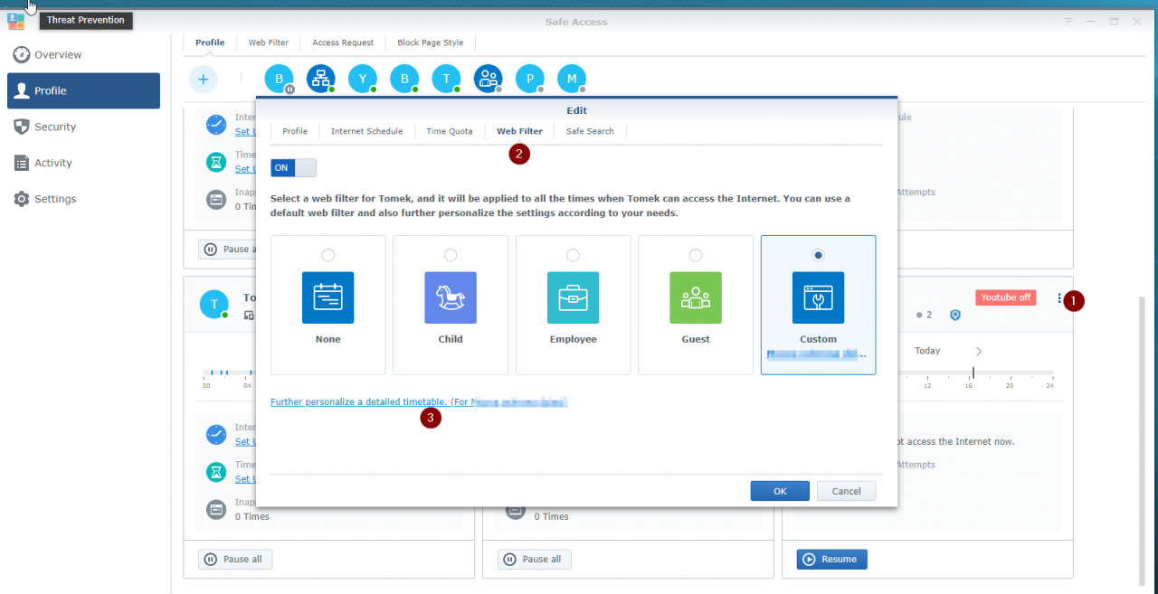Switch to the Internet Schedule tab
This screenshot has height=594, width=1158.
click(x=366, y=131)
